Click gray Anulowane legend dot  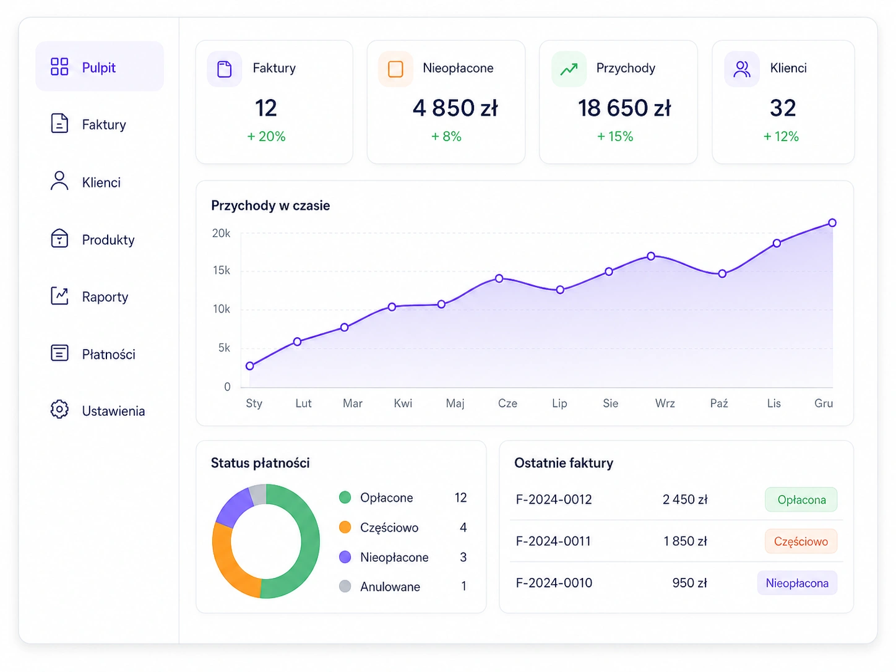pos(345,586)
